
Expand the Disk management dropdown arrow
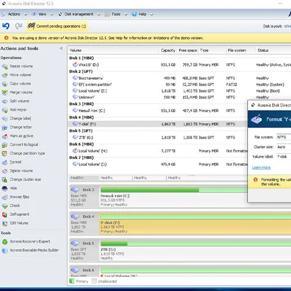tap(98, 15)
